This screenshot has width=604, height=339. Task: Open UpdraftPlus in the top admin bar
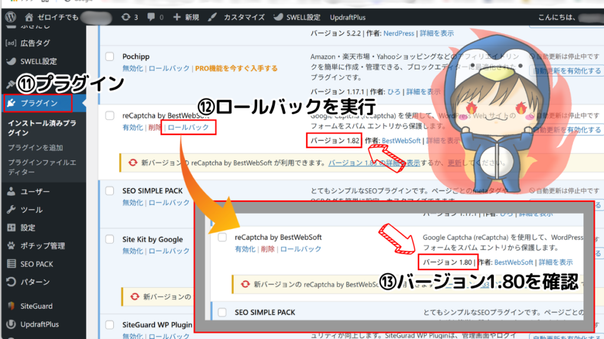tap(347, 17)
